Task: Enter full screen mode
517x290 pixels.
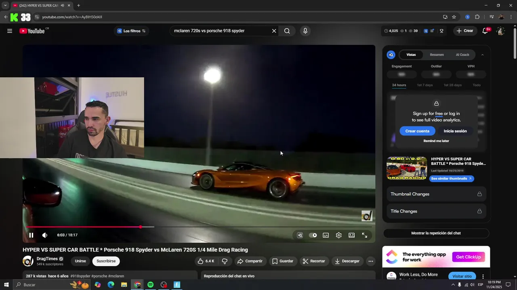Action: coord(365,235)
